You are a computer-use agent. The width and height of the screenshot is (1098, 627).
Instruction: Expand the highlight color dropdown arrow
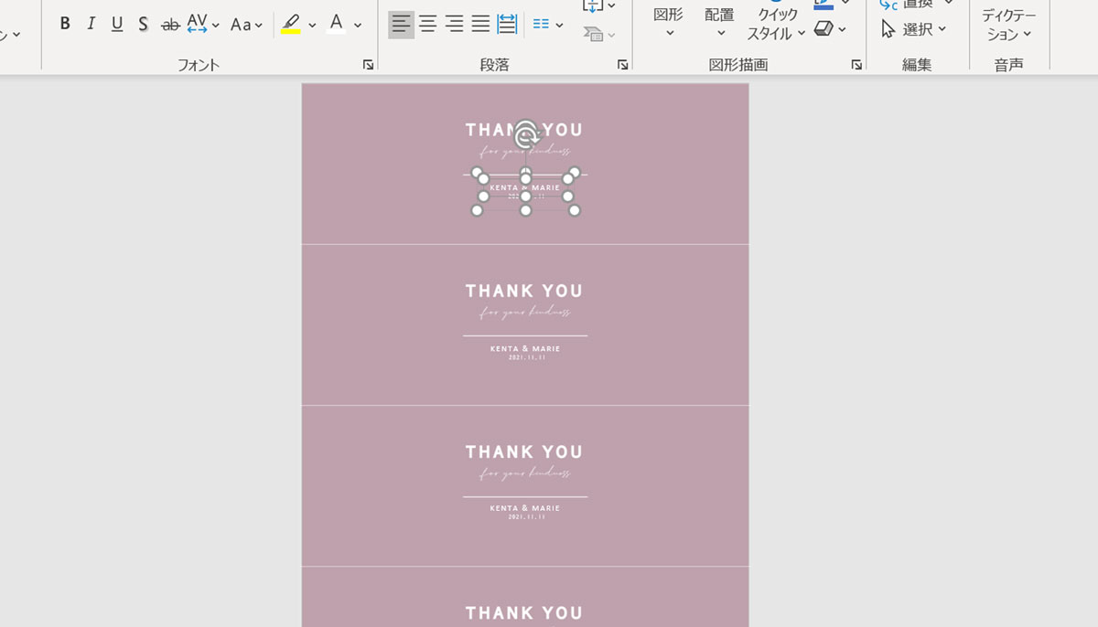pos(312,26)
